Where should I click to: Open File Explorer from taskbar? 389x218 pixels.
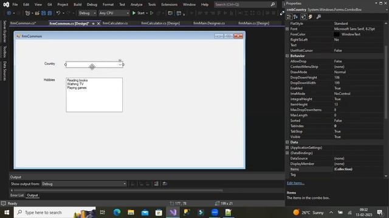pos(131,213)
